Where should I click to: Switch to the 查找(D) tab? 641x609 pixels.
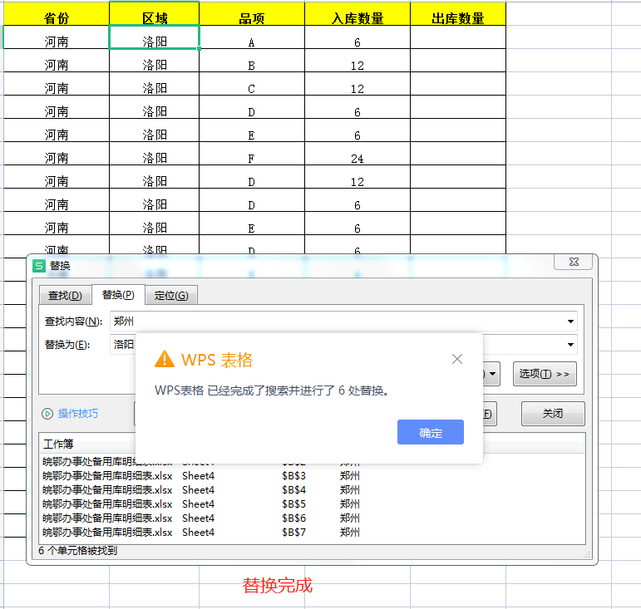click(x=65, y=295)
